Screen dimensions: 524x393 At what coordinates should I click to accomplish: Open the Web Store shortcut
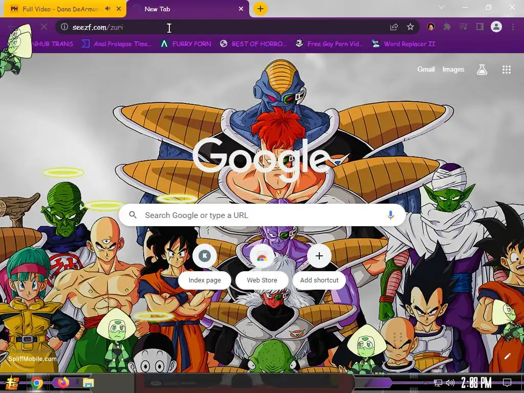[x=262, y=267]
